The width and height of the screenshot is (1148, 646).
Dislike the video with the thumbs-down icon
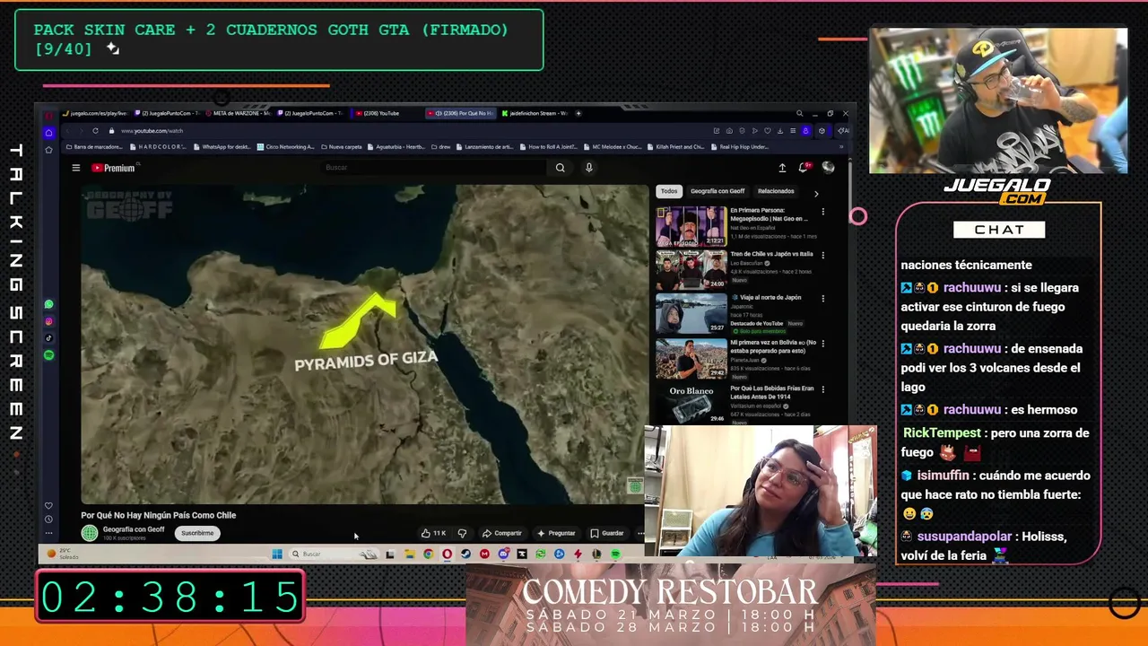(462, 533)
